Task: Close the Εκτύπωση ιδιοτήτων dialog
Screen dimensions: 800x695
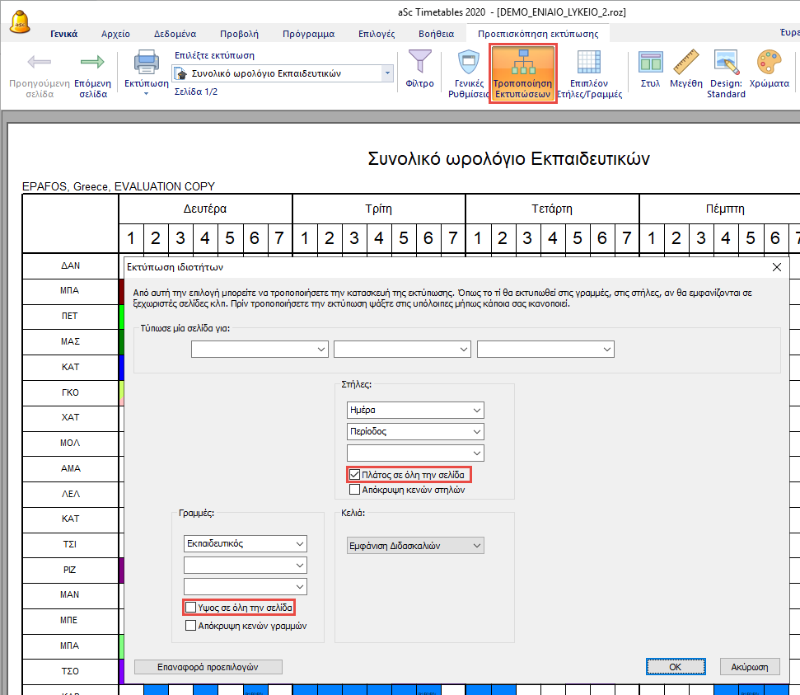Action: 776,267
